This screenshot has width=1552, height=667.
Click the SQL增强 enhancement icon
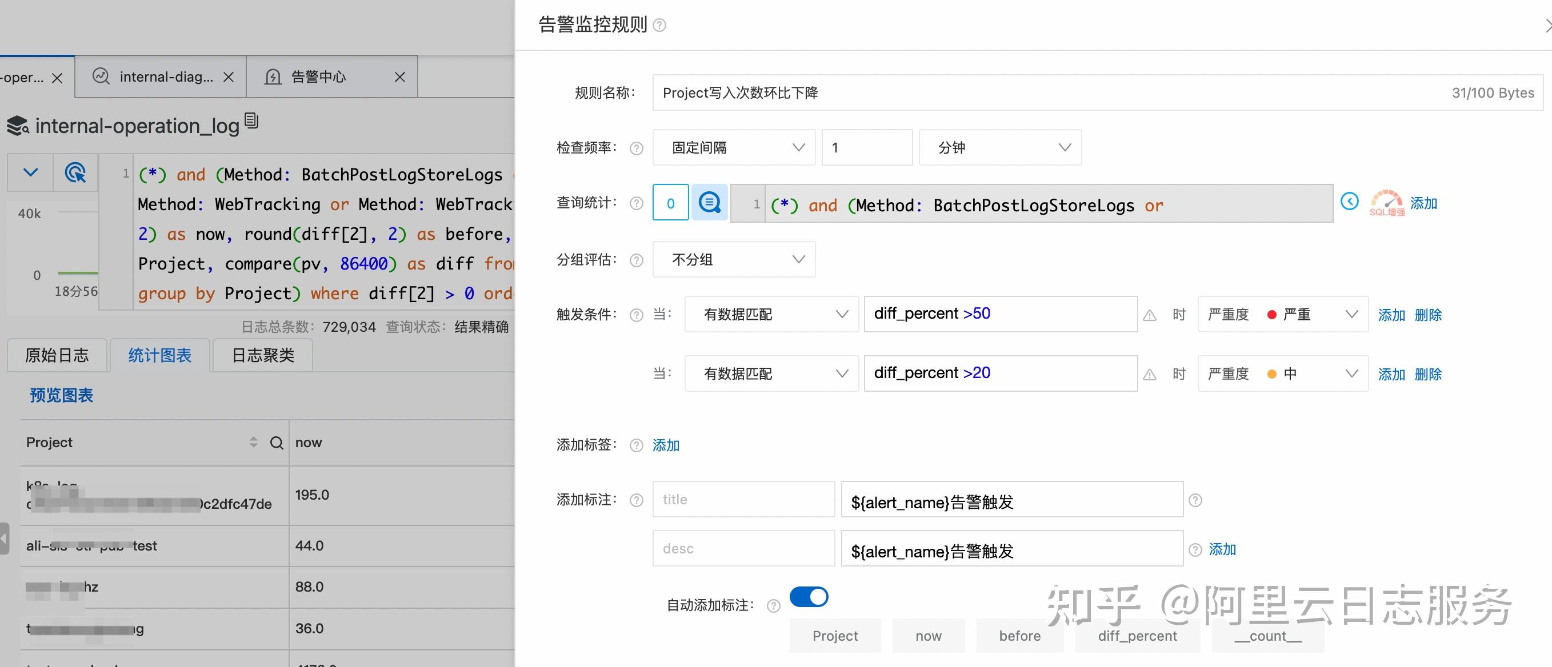[1386, 204]
